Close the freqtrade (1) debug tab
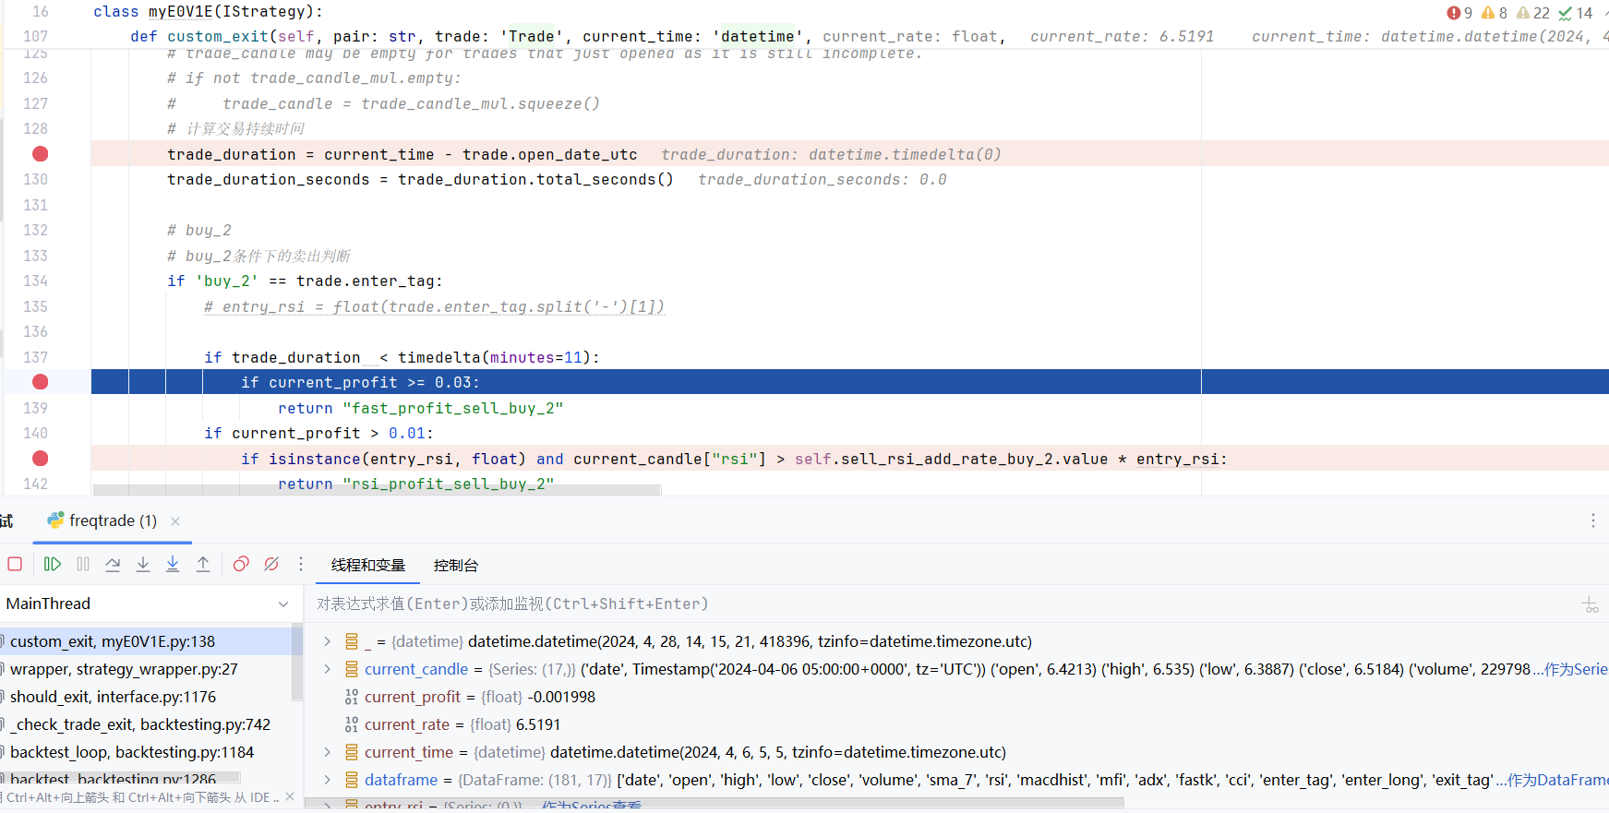 175,521
